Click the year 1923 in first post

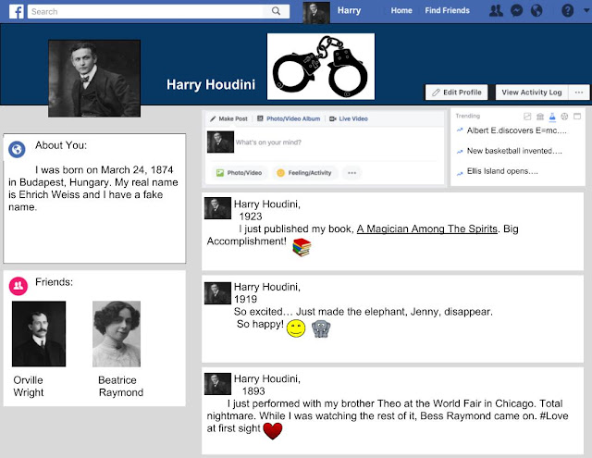[x=251, y=217]
